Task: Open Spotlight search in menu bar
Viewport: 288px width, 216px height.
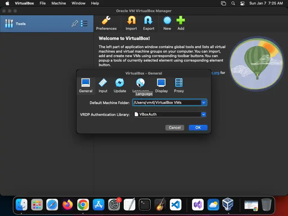Action: pyautogui.click(x=233, y=3)
